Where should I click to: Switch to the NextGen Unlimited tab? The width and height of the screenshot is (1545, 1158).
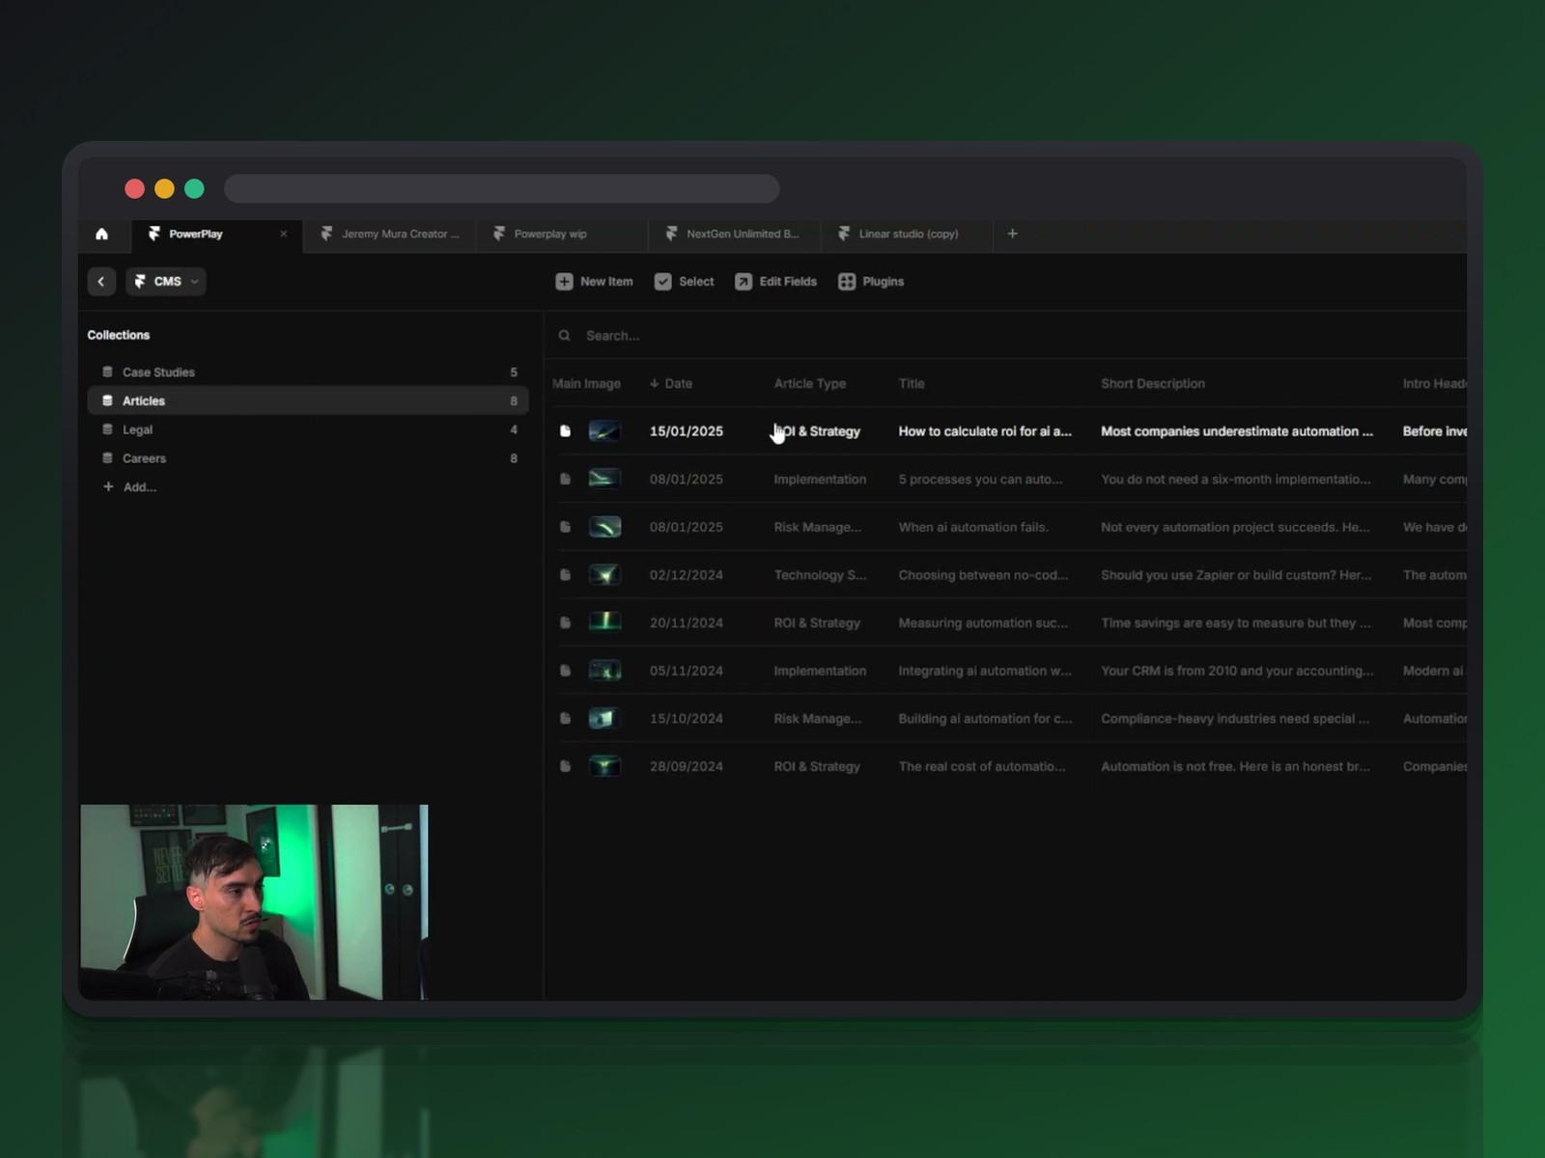[732, 234]
